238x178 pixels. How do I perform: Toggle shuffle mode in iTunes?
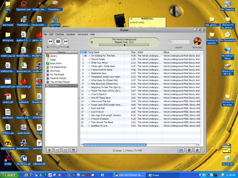tap(57, 150)
